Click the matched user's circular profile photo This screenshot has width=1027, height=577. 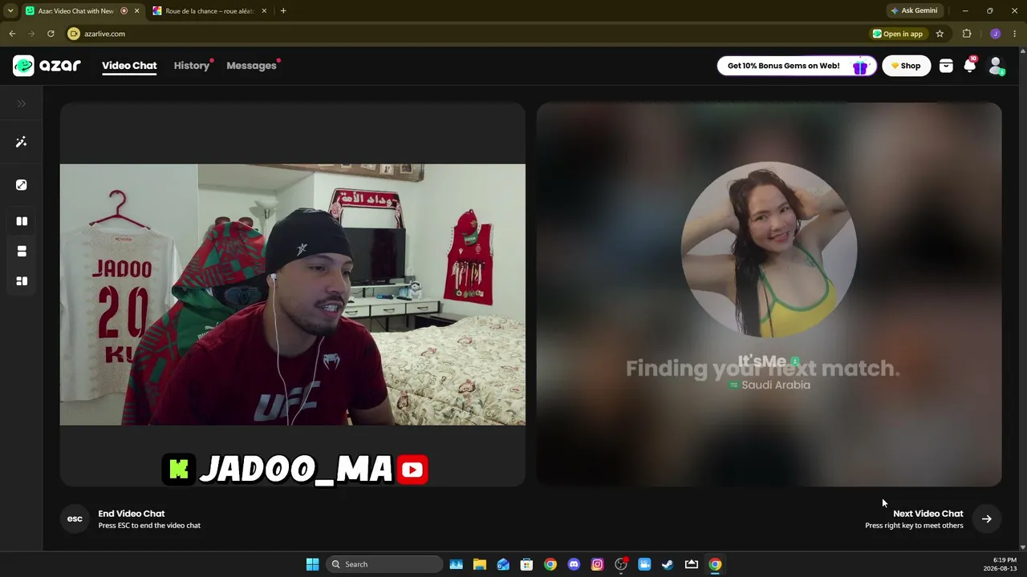(x=769, y=249)
